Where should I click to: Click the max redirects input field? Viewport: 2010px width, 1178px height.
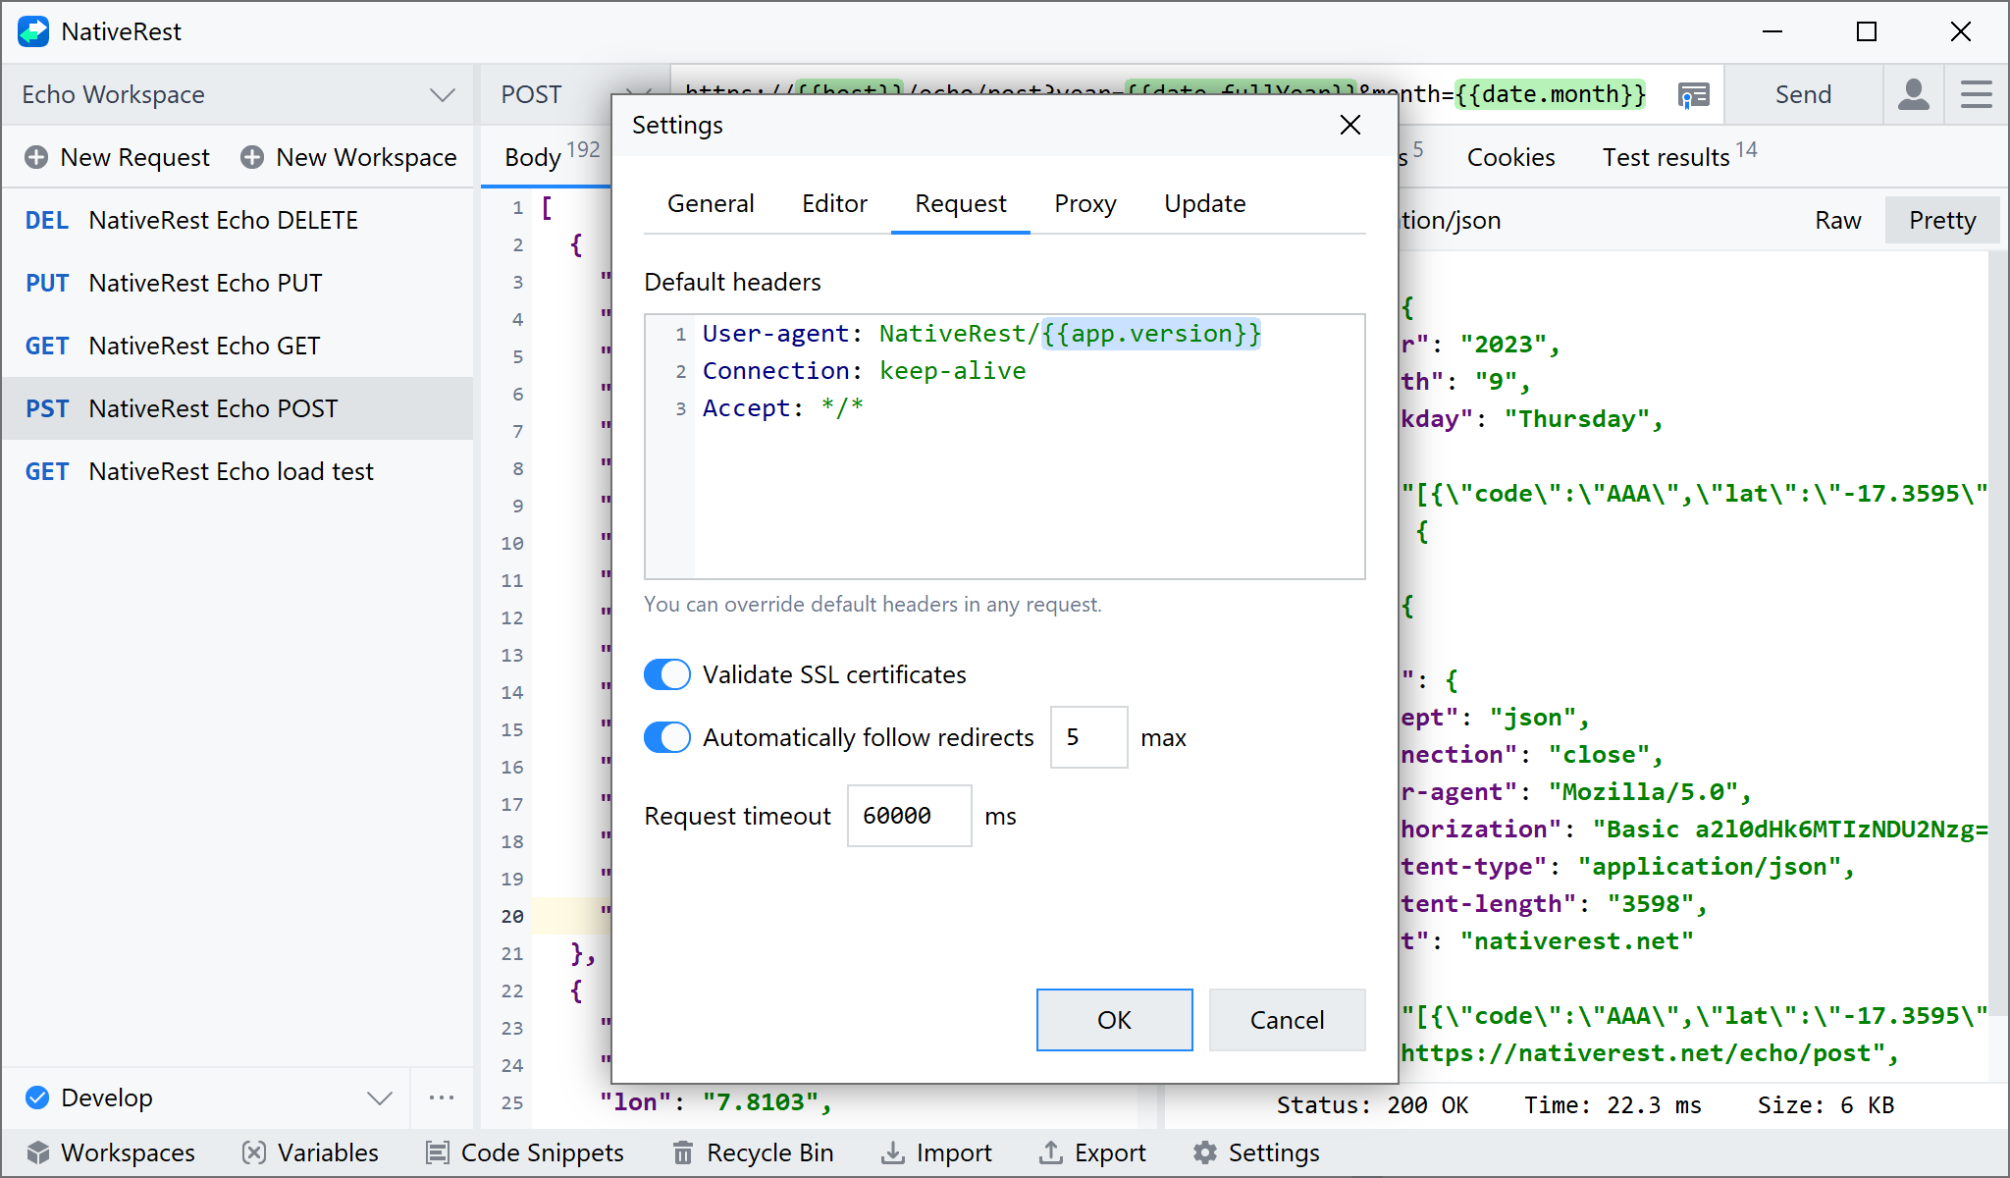1089,737
